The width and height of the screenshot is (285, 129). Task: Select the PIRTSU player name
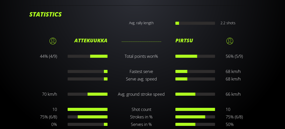184,41
